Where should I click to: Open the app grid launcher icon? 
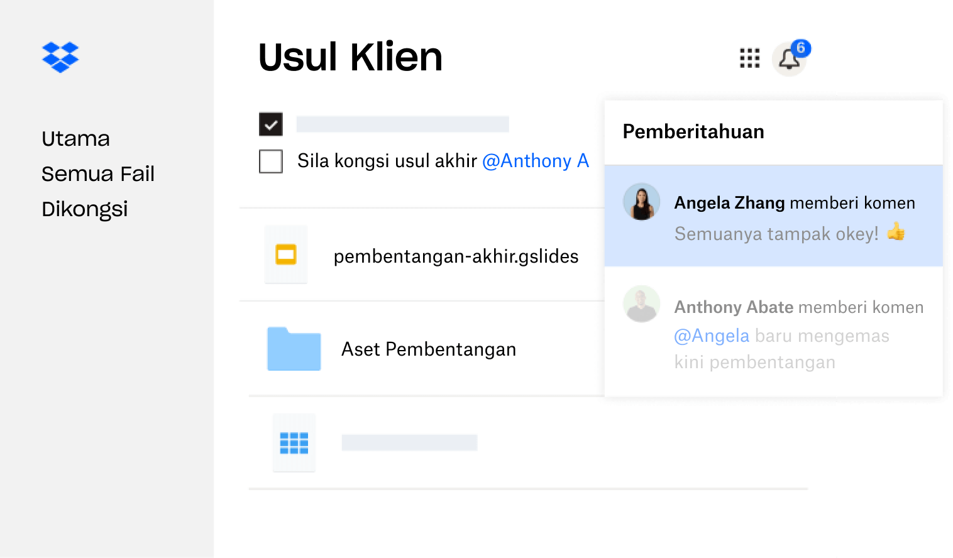pyautogui.click(x=749, y=58)
